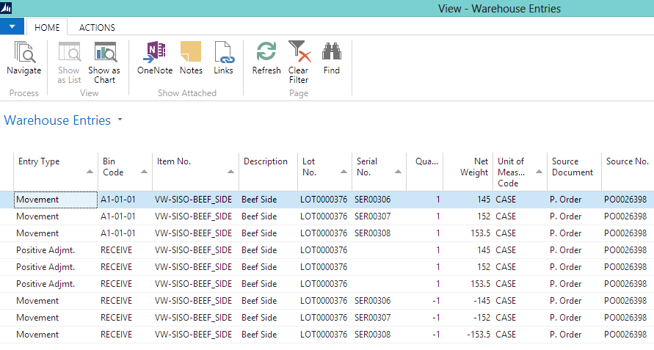This screenshot has height=350, width=654.
Task: Click the Lot No. column header
Action: click(309, 167)
